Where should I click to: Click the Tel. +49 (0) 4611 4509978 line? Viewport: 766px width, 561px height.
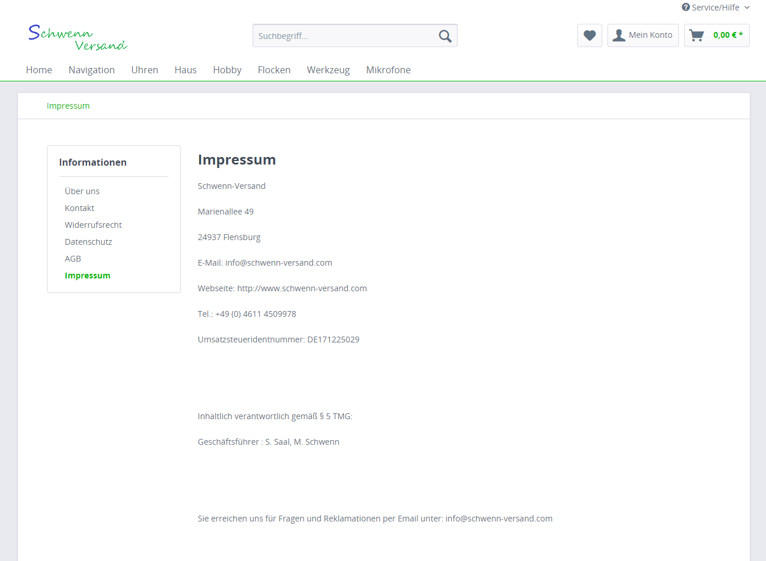click(x=247, y=314)
